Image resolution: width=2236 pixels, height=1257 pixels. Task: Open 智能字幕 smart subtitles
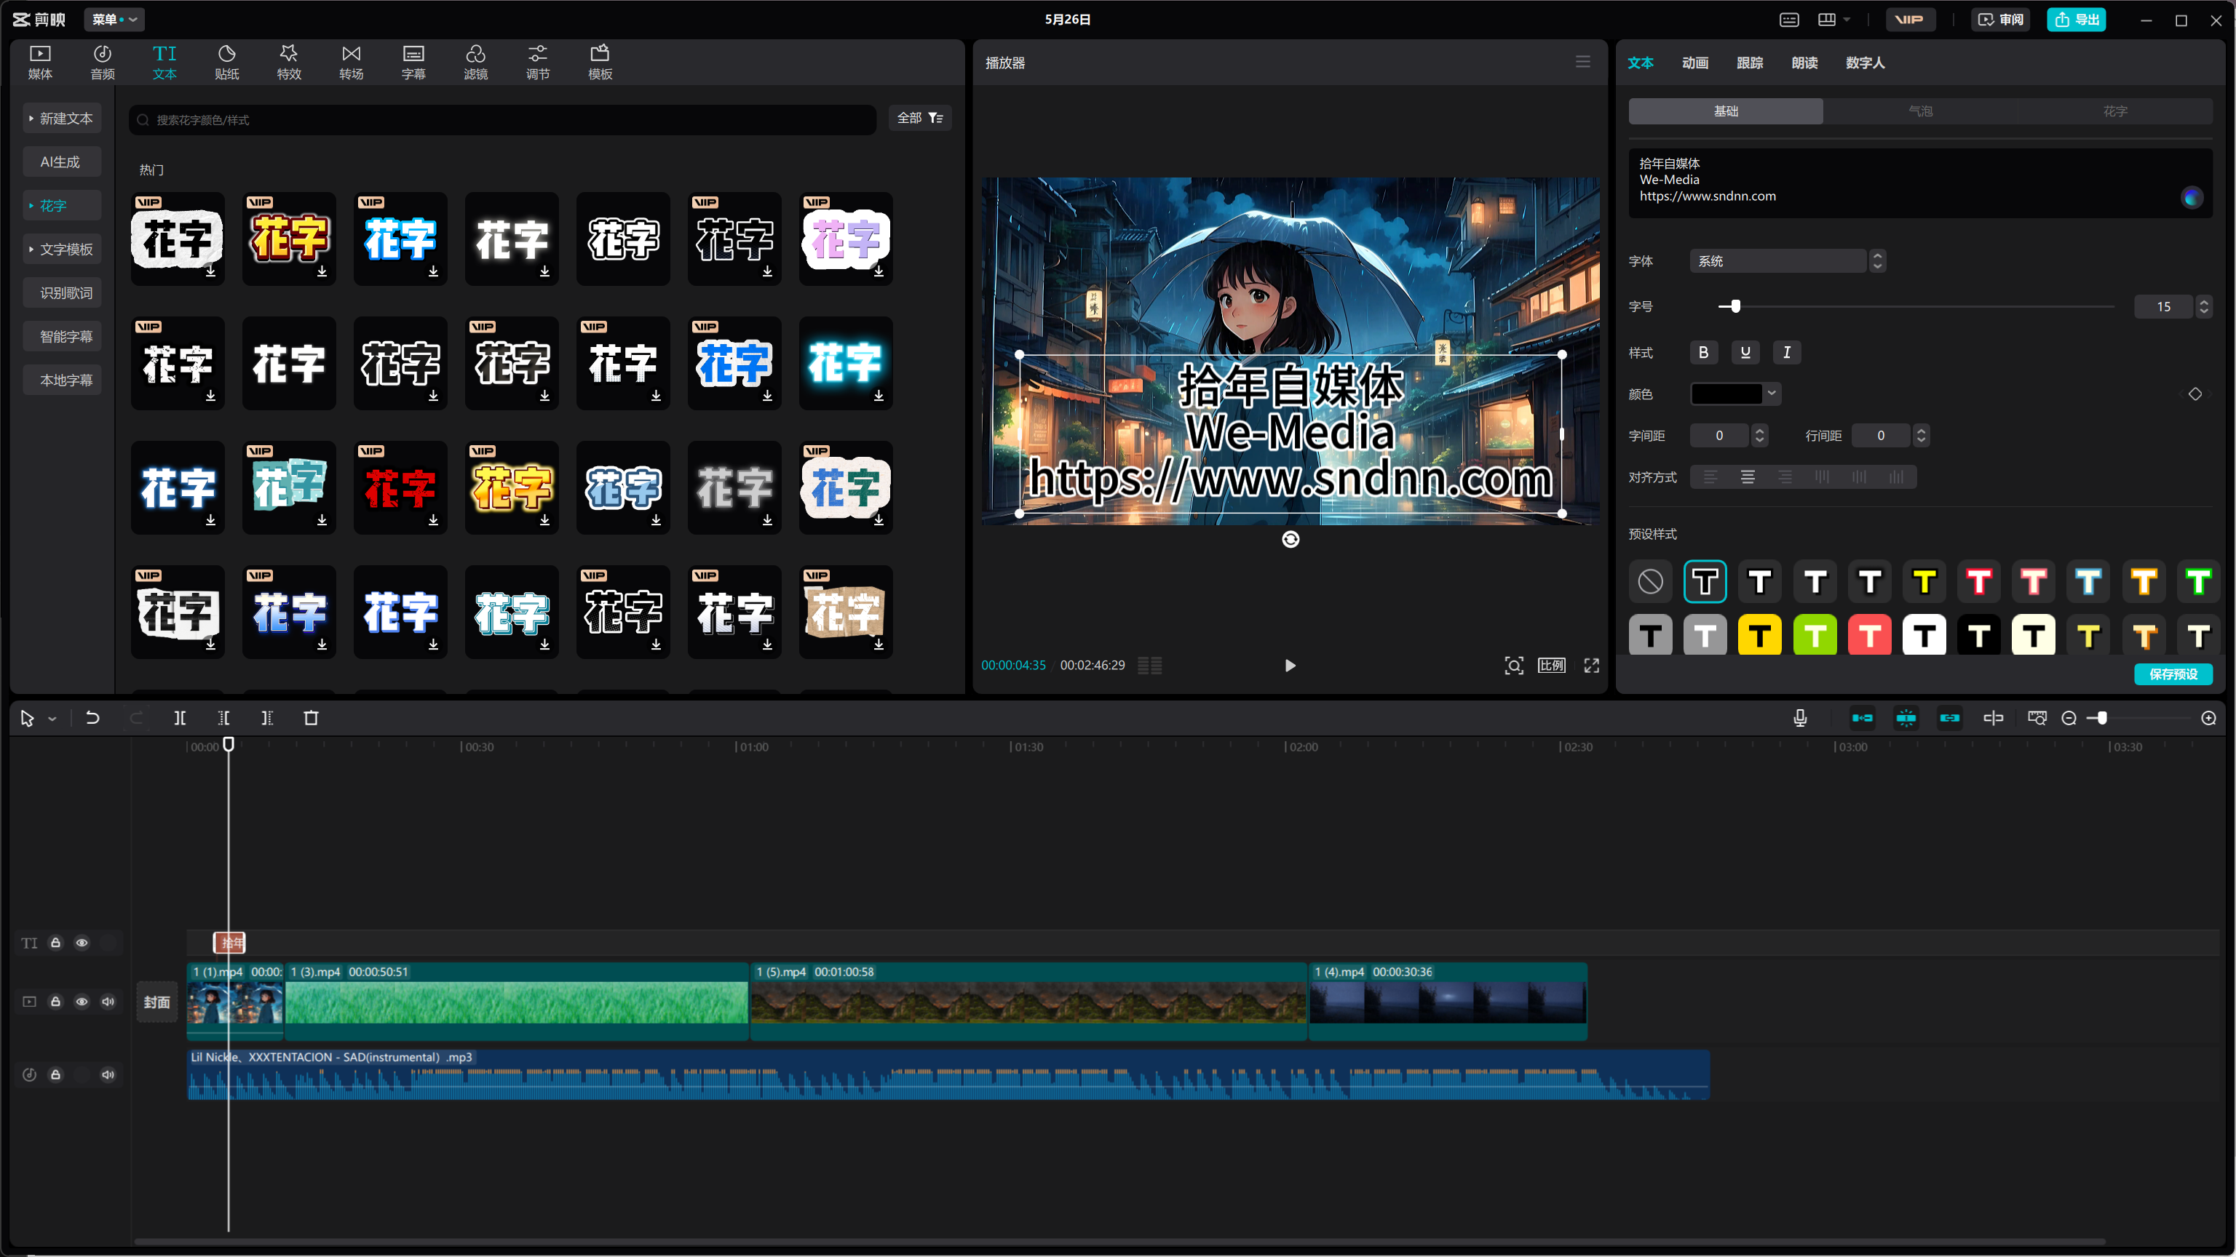tap(62, 336)
